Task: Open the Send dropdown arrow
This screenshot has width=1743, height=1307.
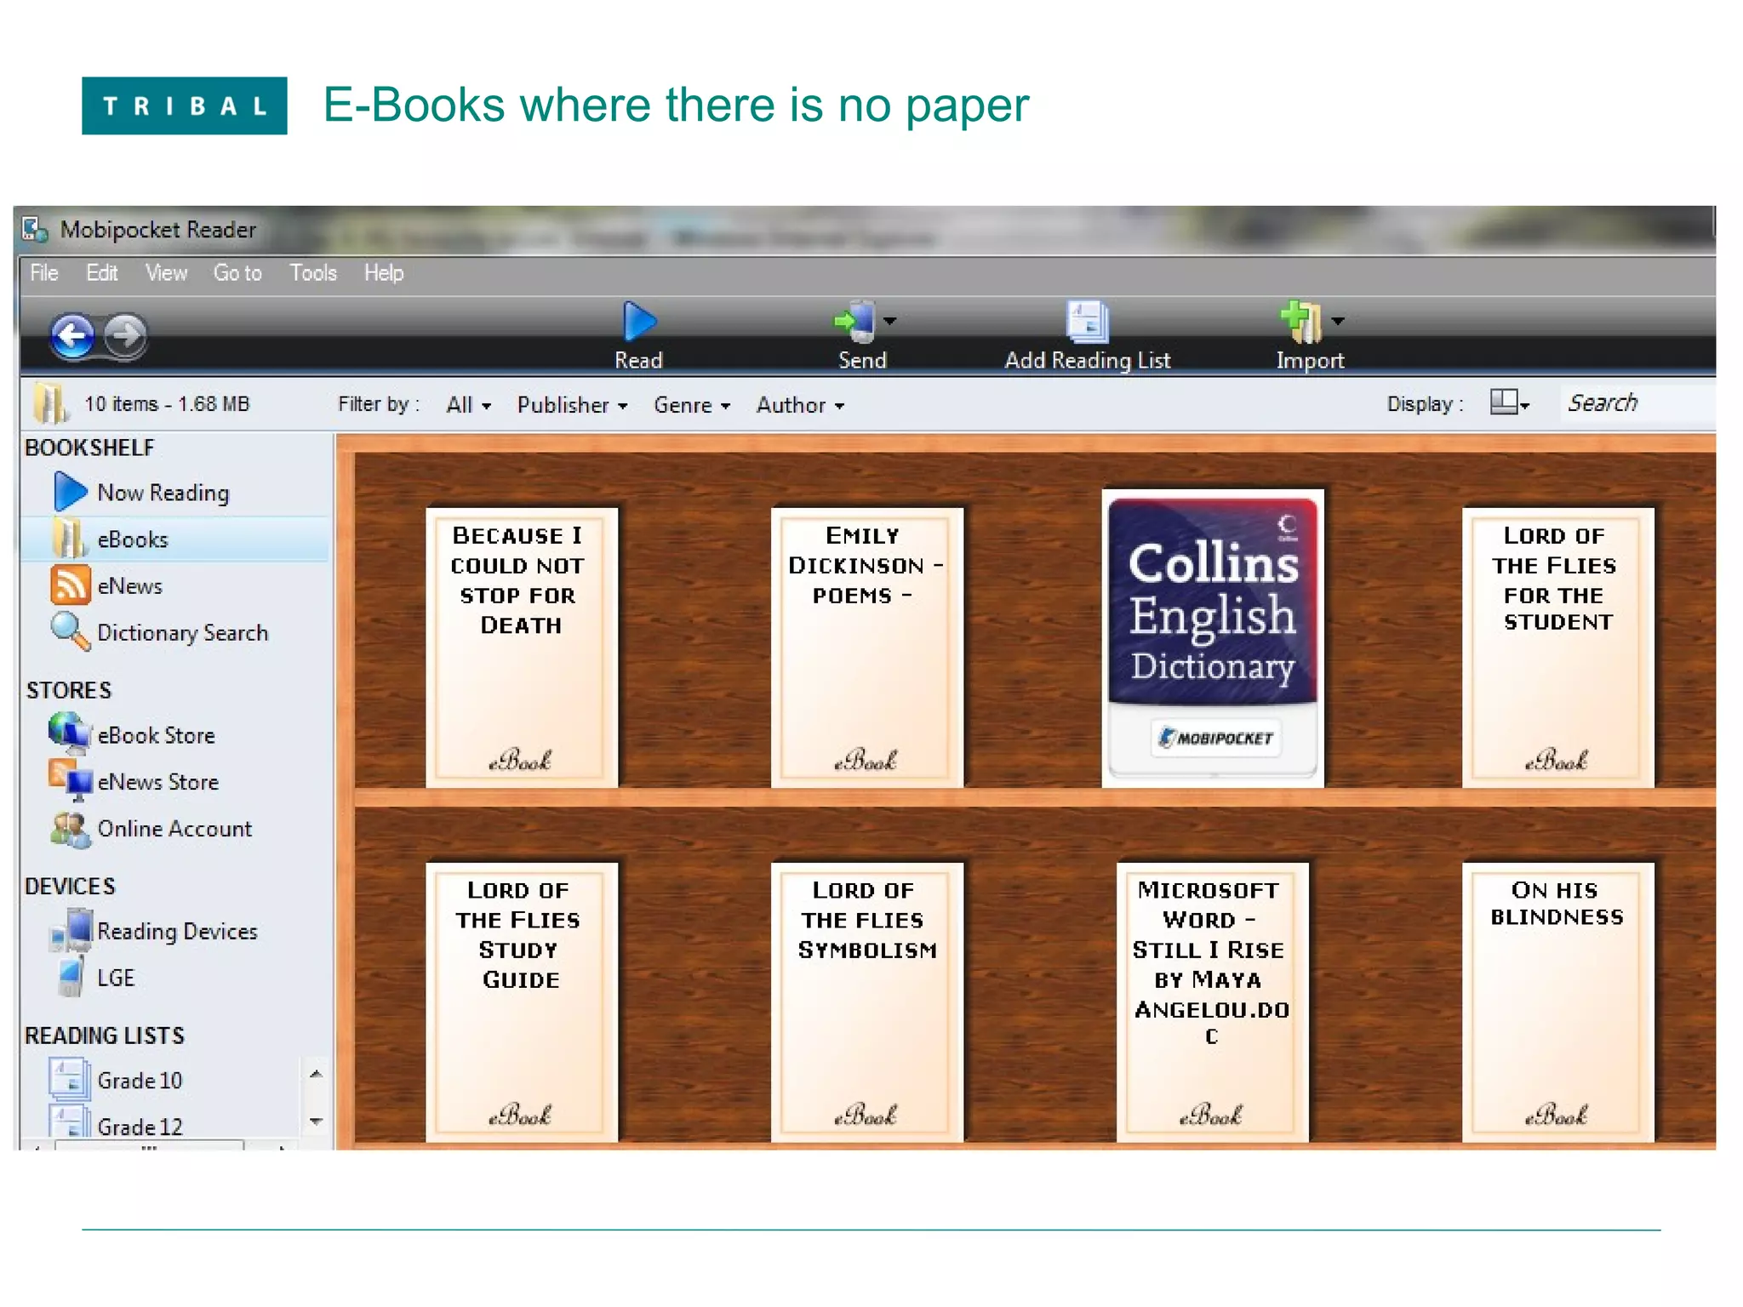Action: tap(890, 321)
